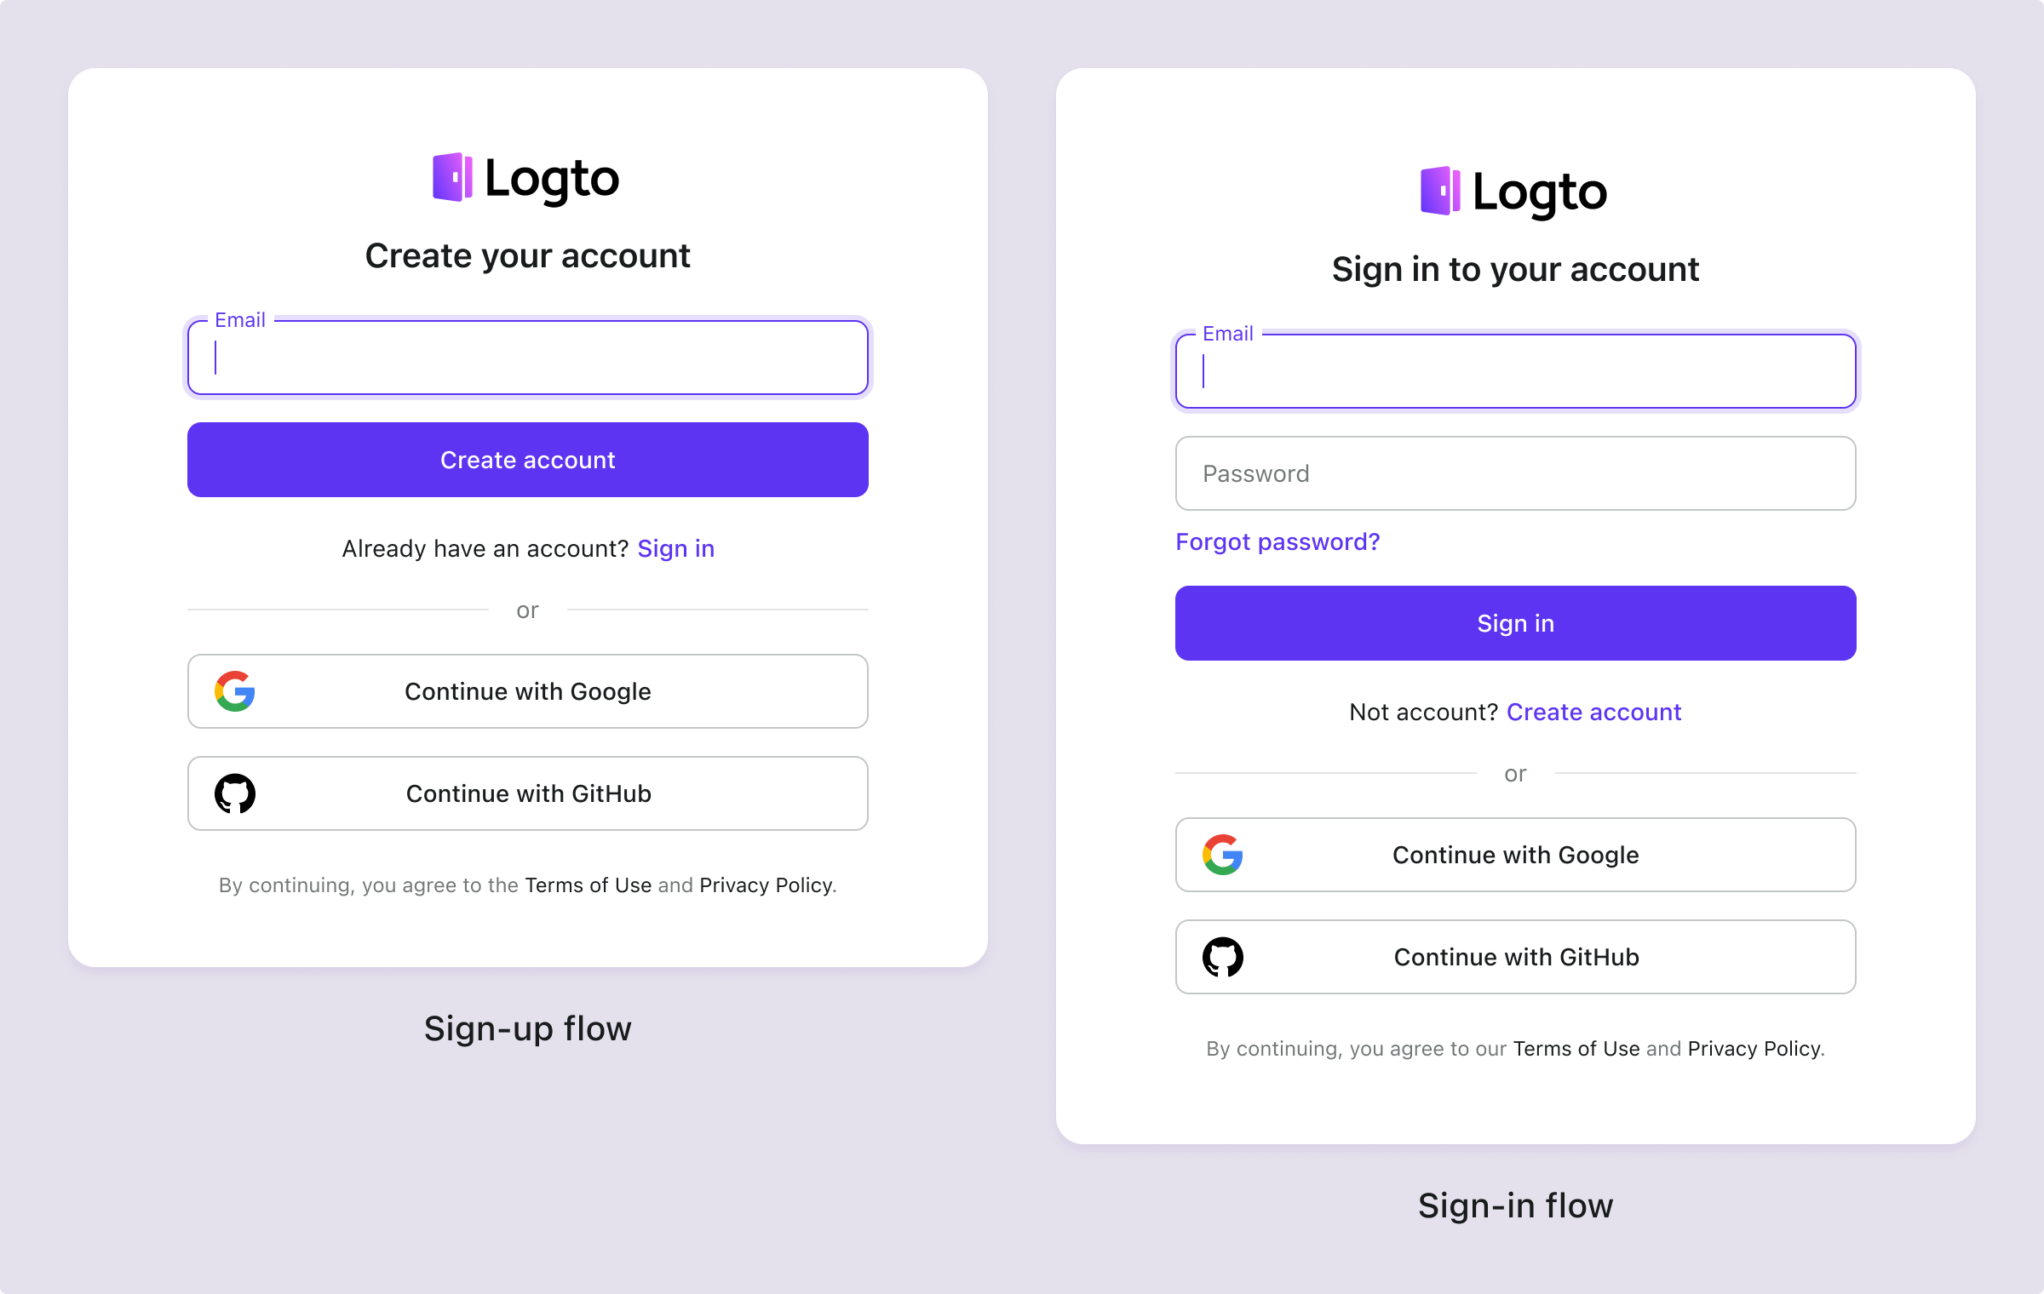Click the Google icon on sign-up form

coord(235,691)
